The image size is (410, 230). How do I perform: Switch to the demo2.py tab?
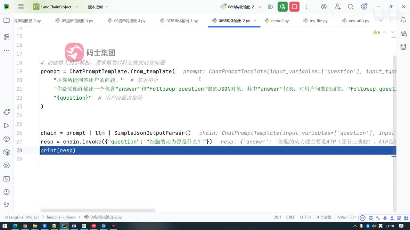[x=277, y=21]
